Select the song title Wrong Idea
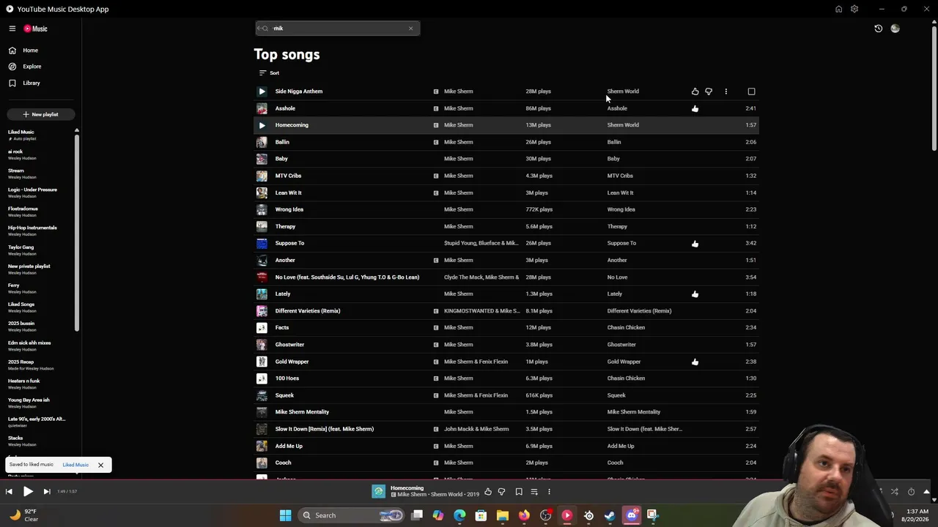 (289, 209)
